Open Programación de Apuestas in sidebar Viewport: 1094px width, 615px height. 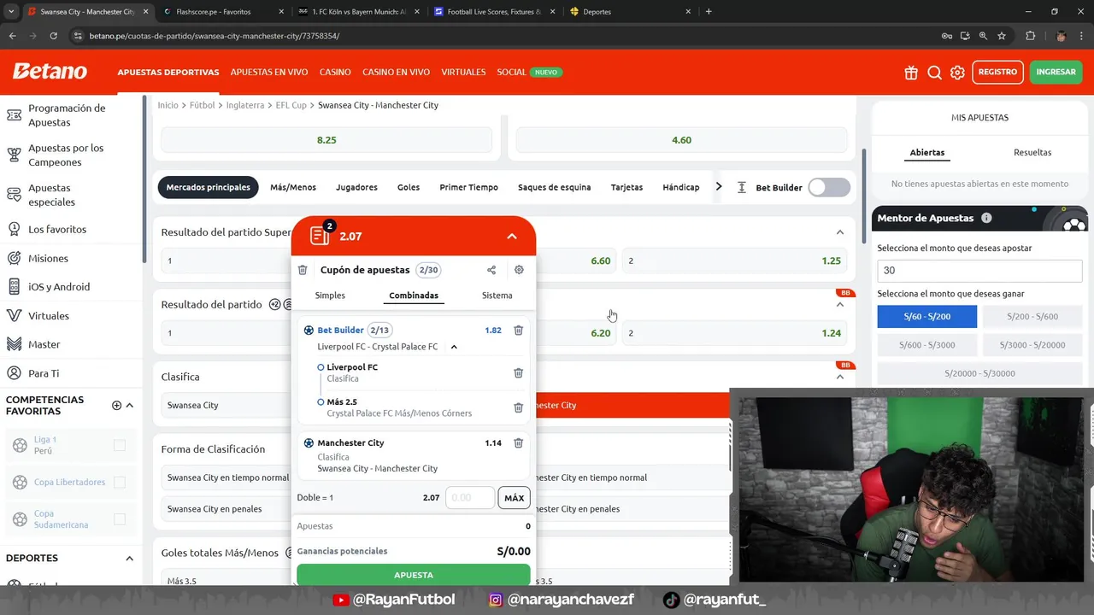(x=66, y=115)
